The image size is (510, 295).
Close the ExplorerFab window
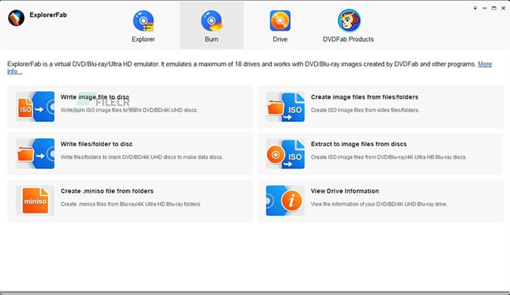pos(503,8)
